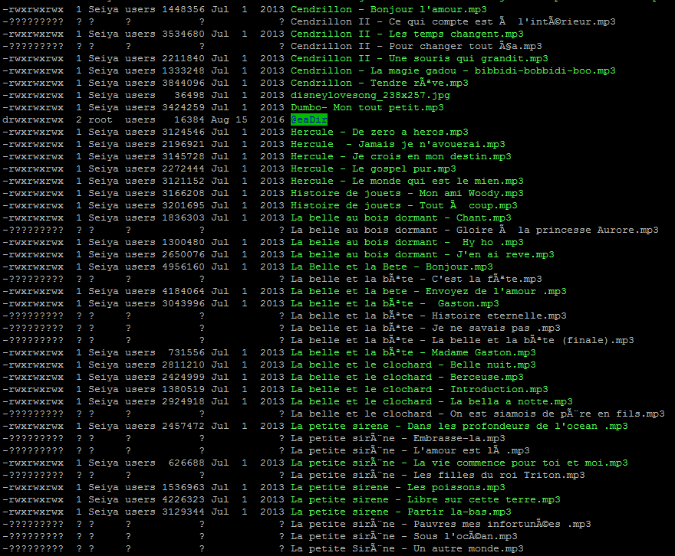Click size 16384 of the @eaDir row

(x=189, y=120)
